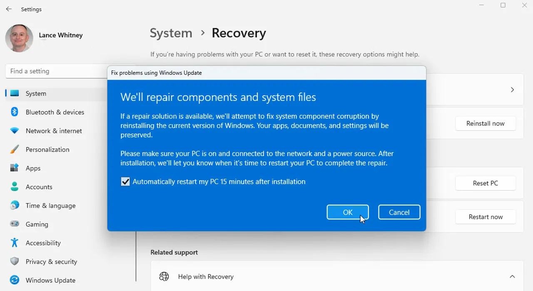
Task: Click the Time & language globe icon
Action: pos(15,205)
